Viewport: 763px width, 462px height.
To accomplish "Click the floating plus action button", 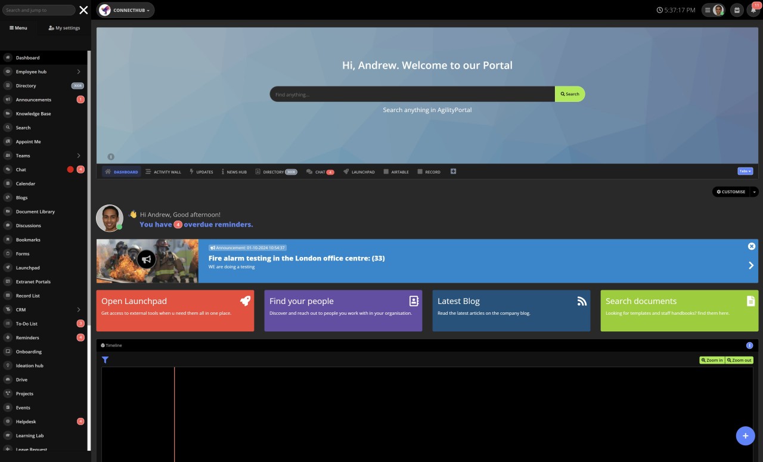I will coord(745,436).
